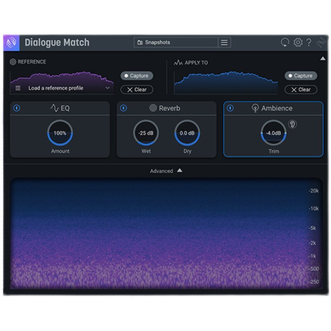This screenshot has height=331, width=331.
Task: Click the Amount label under EQ knob
Action: (60, 151)
